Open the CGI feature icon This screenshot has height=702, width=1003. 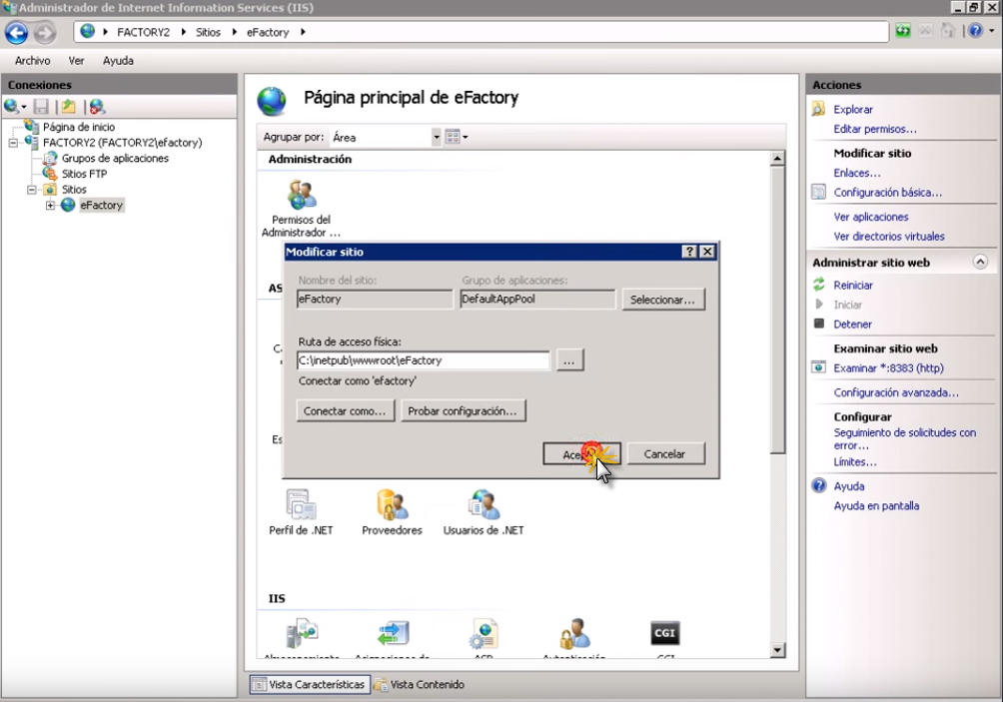click(664, 633)
